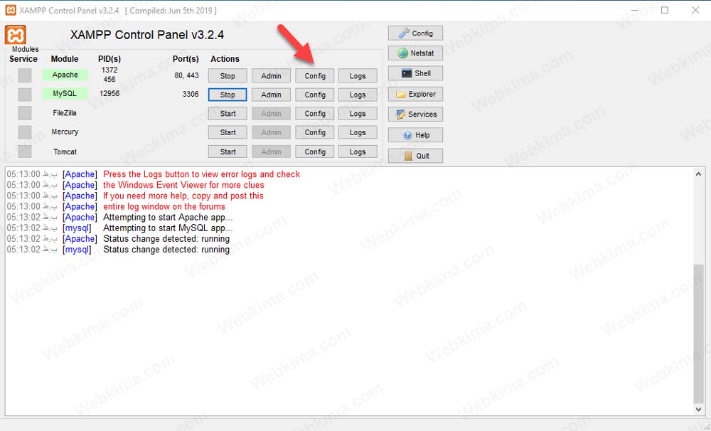Stop the MySQL module
711x431 pixels.
pyautogui.click(x=228, y=95)
